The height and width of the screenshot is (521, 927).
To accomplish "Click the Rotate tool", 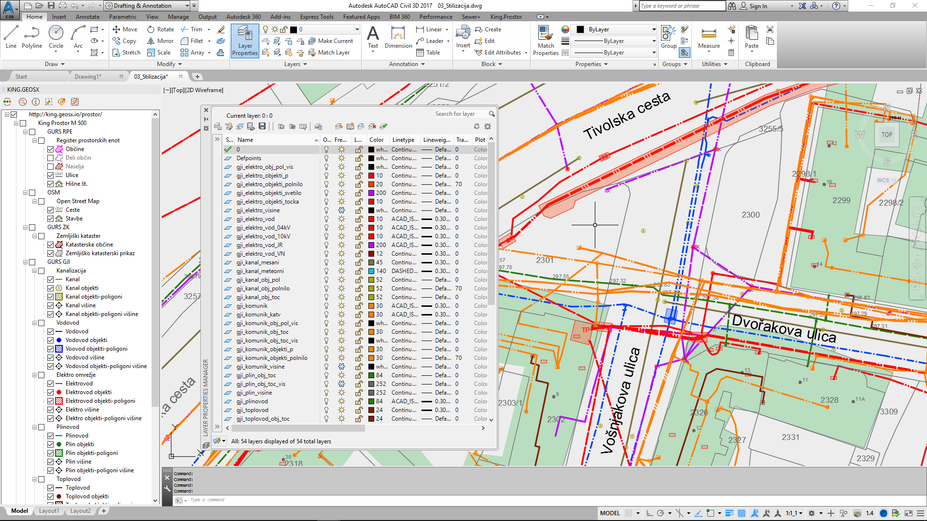I will point(161,29).
